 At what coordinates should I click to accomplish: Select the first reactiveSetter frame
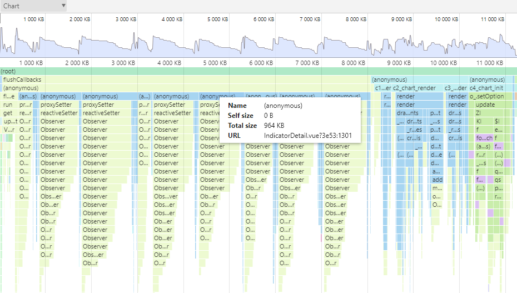pyautogui.click(x=59, y=113)
